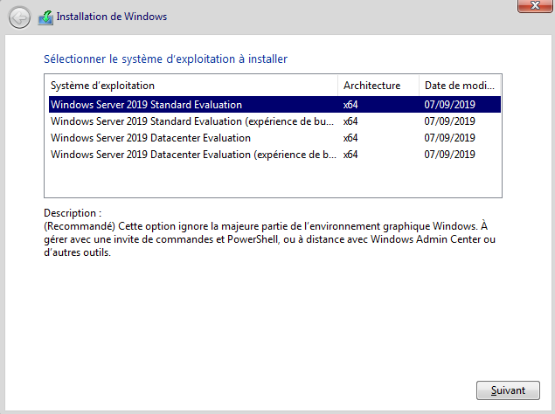The image size is (555, 414).
Task: Click x64 cell of Datacenter Evaluation core row
Action: tap(350, 138)
